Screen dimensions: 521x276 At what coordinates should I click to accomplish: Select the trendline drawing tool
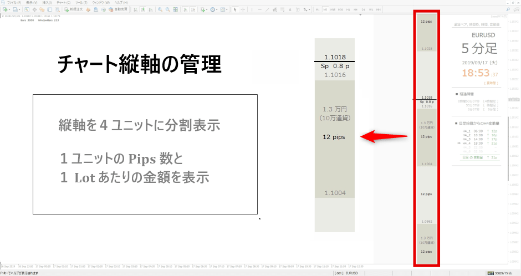[x=267, y=9]
